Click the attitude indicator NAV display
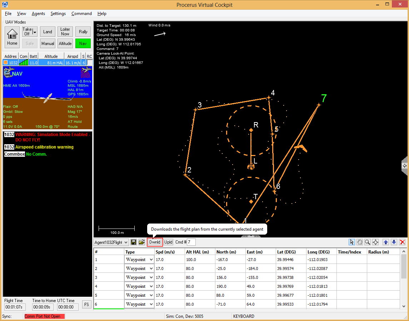409x321 pixels. (48, 97)
